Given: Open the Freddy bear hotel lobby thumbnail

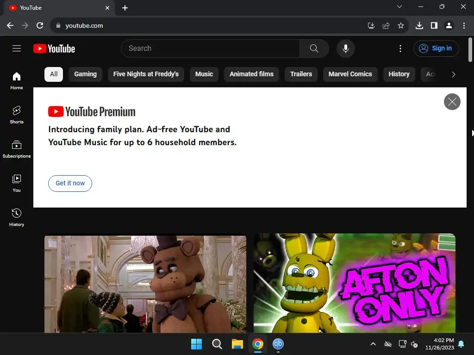Looking at the screenshot, I should 145,284.
